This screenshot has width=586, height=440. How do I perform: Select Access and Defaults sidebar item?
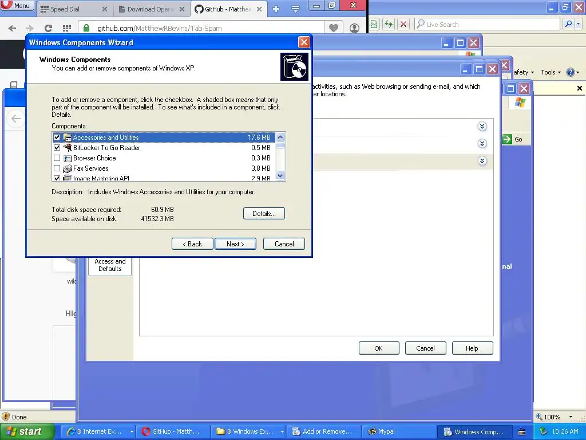(110, 265)
